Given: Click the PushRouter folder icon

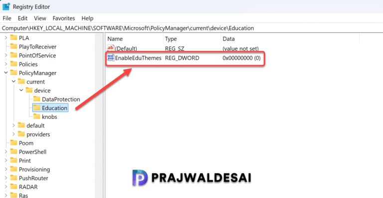Looking at the screenshot, I should 13,178.
